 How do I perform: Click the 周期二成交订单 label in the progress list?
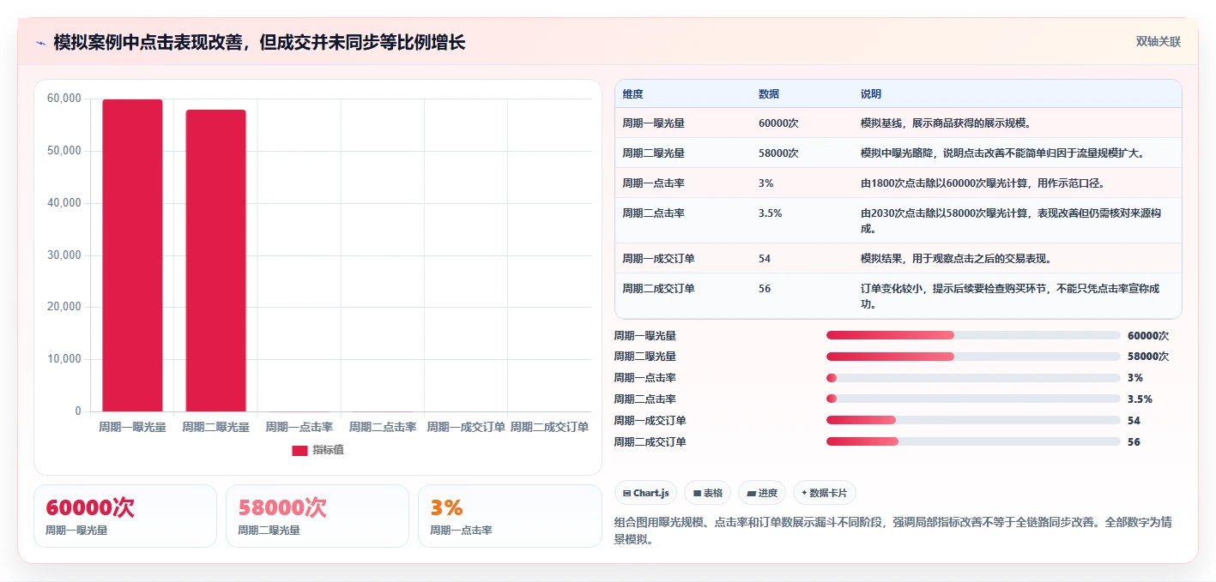click(650, 441)
